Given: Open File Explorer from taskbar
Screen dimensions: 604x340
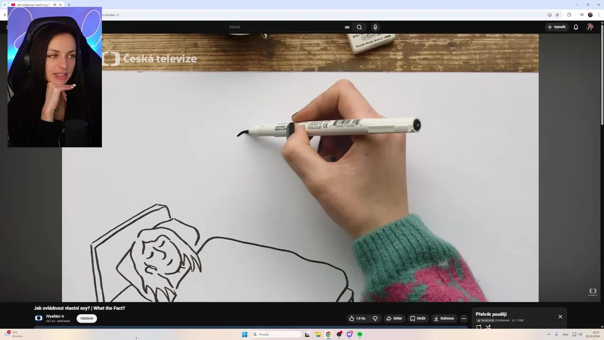Looking at the screenshot, I should click(x=318, y=334).
